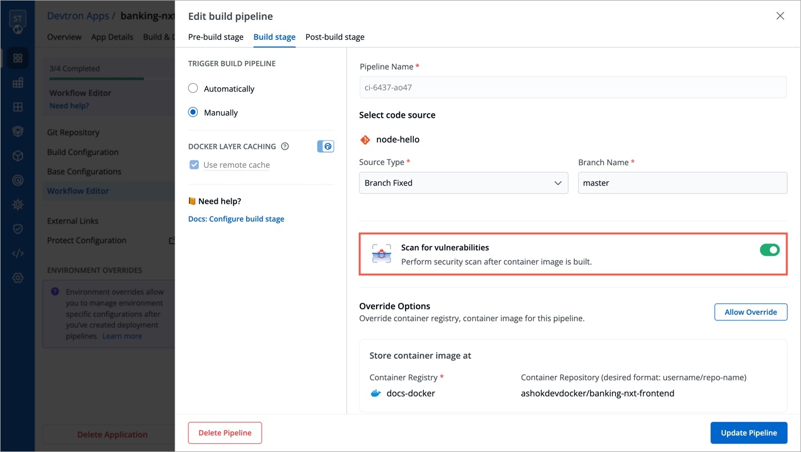
Task: Open Docs: Configure build stage link
Action: coord(236,219)
